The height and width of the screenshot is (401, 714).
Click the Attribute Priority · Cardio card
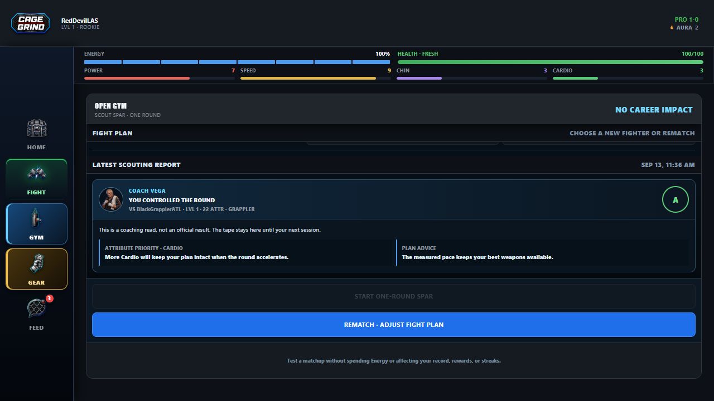(x=245, y=253)
